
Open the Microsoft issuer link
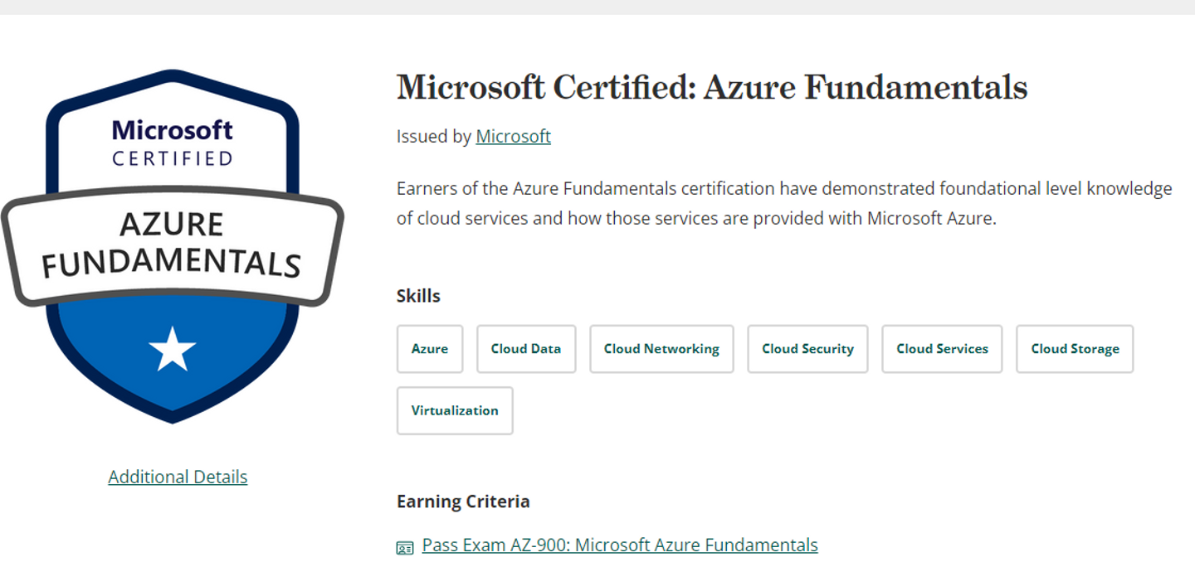[x=513, y=136]
